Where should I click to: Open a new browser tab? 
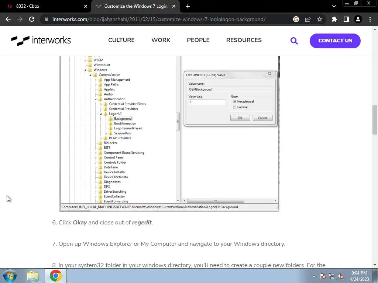(188, 6)
